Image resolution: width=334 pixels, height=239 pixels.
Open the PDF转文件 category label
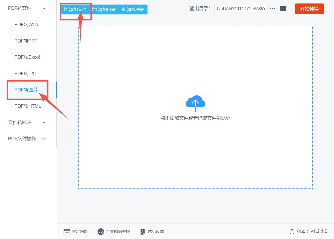20,8
